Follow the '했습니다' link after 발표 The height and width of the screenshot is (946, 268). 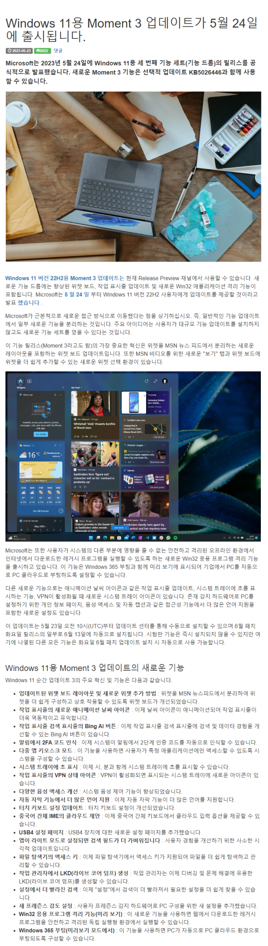(x=29, y=303)
